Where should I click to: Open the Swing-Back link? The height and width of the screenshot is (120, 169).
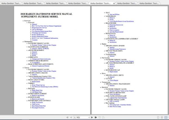(x=36, y=62)
